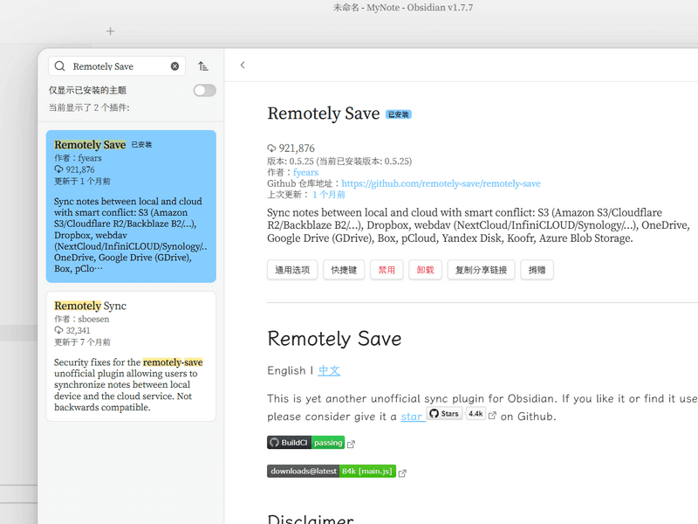Focus the plugin search input field
The height and width of the screenshot is (524, 698).
click(x=117, y=66)
